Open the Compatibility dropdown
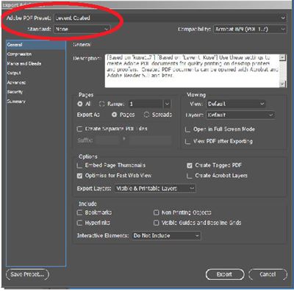 (x=250, y=29)
